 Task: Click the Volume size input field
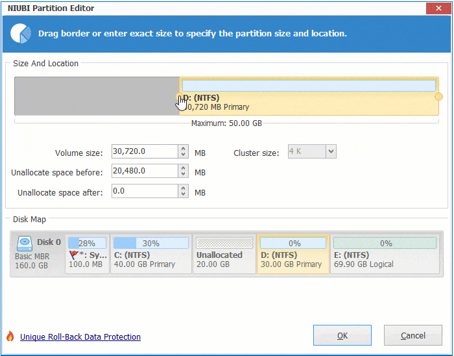tap(144, 152)
